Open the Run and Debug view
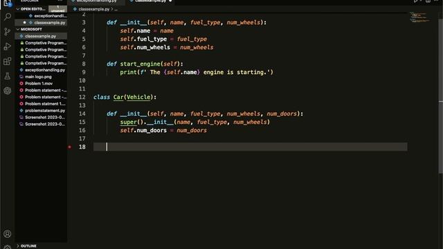This screenshot has width=443, height=249. click(x=8, y=46)
